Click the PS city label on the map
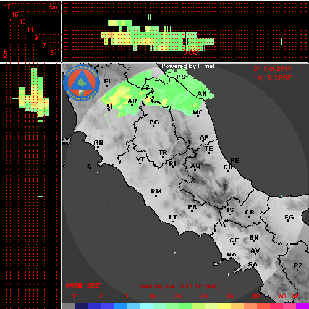The width and height of the screenshot is (309, 309). pos(180,77)
